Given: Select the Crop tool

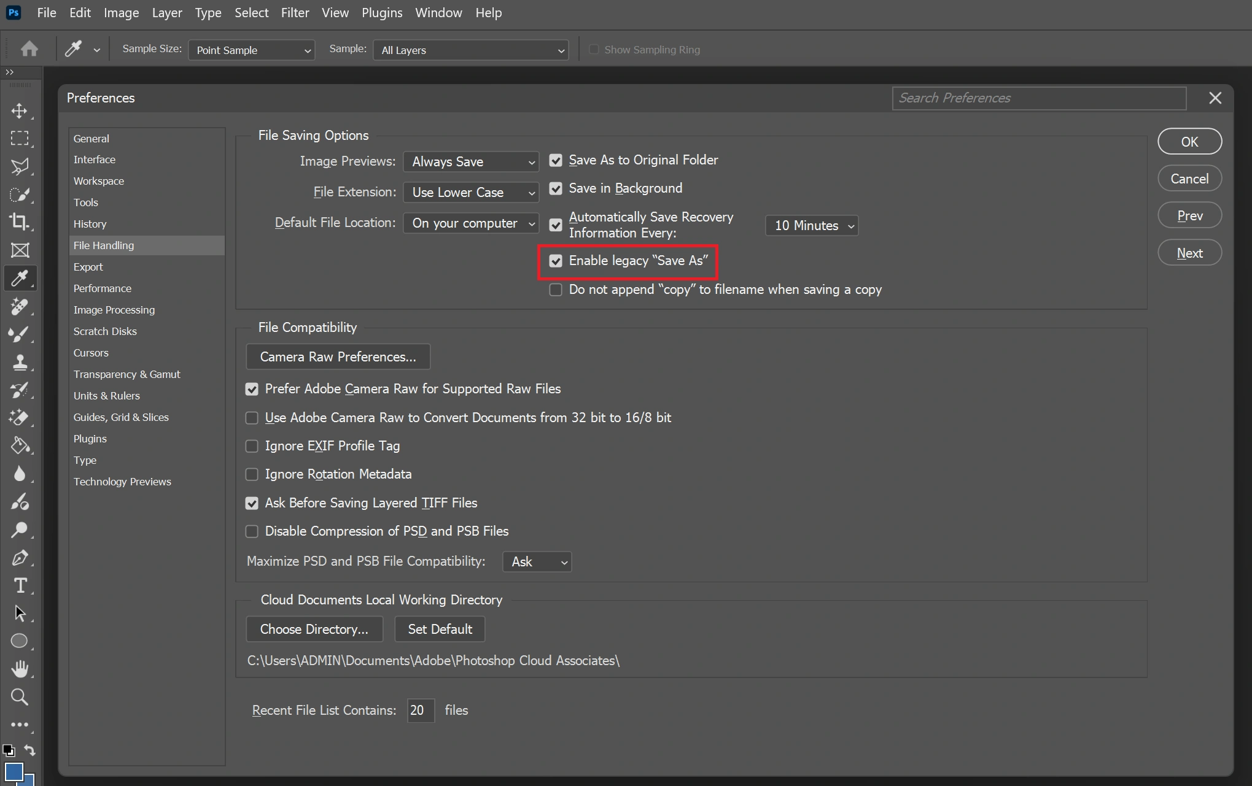Looking at the screenshot, I should 19,222.
